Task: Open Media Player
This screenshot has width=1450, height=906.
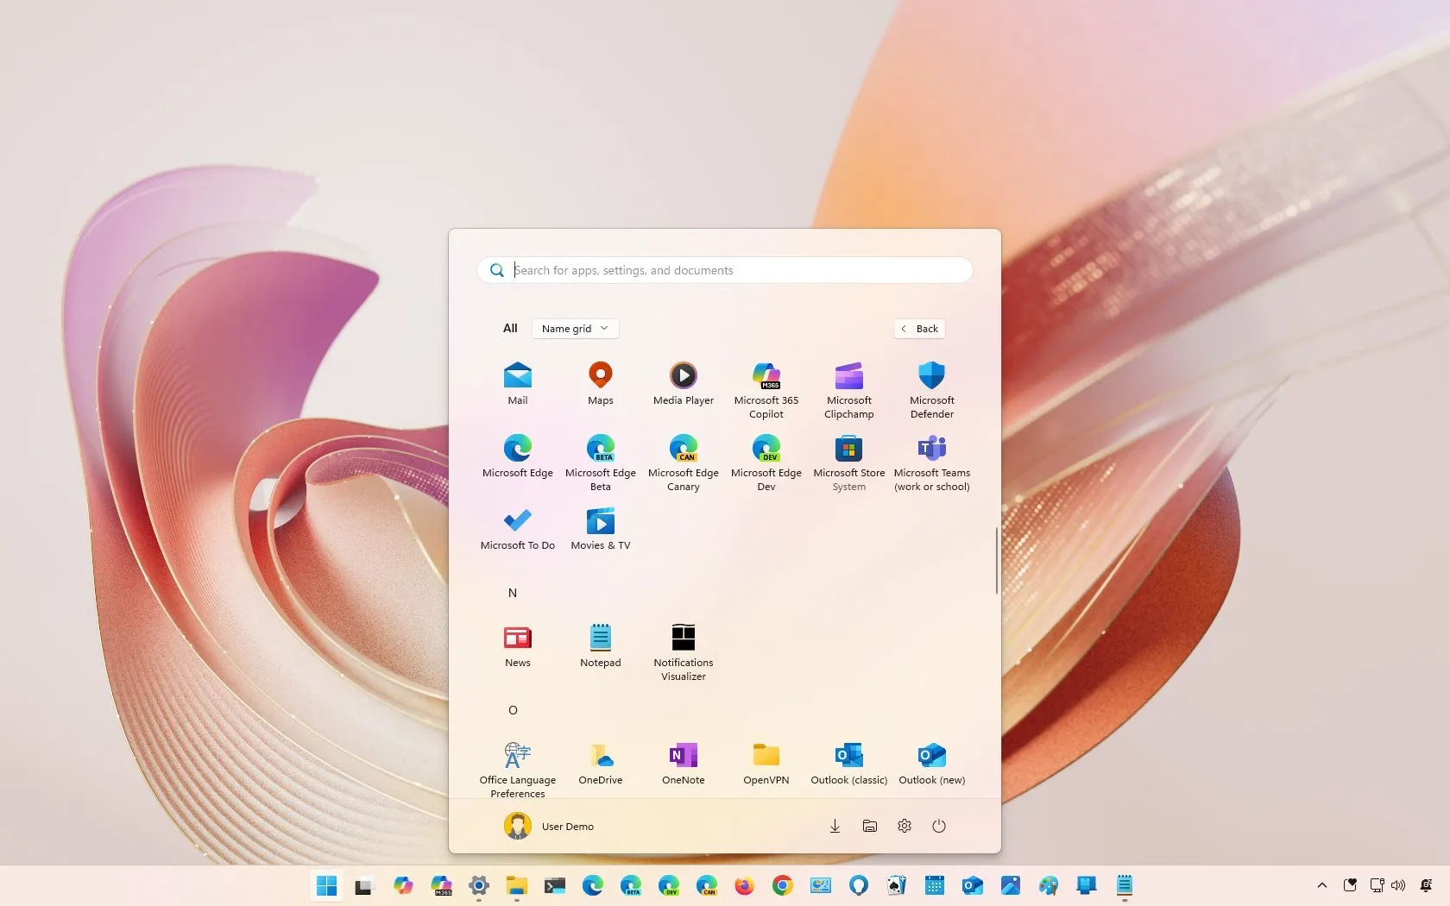Action: [x=683, y=383]
